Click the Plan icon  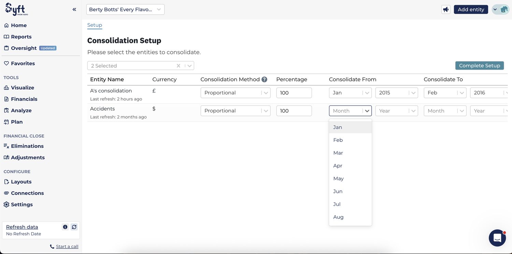(6, 122)
